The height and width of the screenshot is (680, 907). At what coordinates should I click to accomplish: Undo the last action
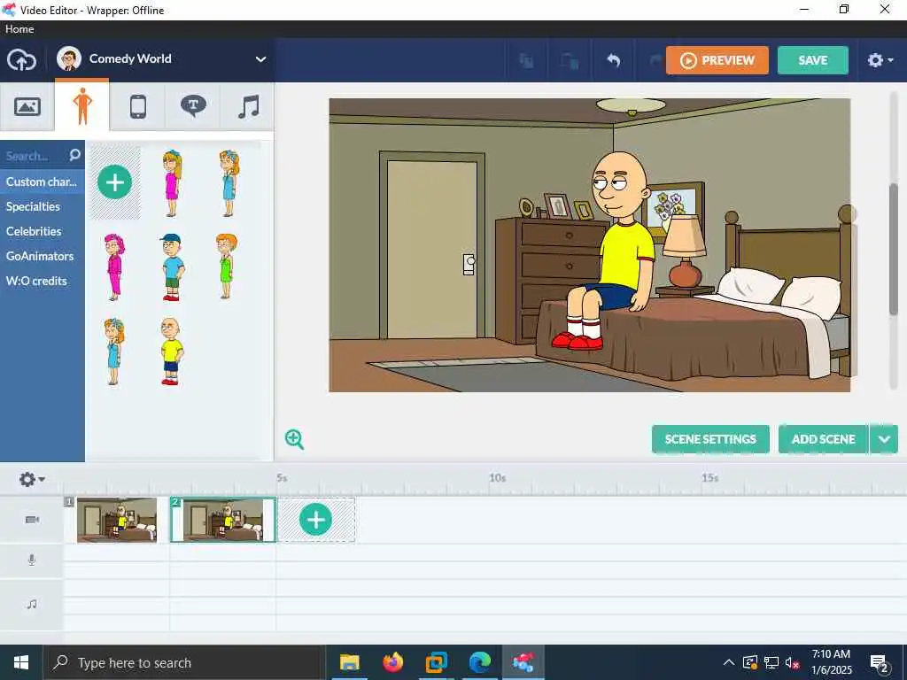click(613, 60)
